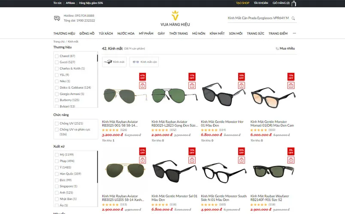Open the Mua nhiều sort dropdown
Viewport: 345px width, 214px height.
[285, 48]
